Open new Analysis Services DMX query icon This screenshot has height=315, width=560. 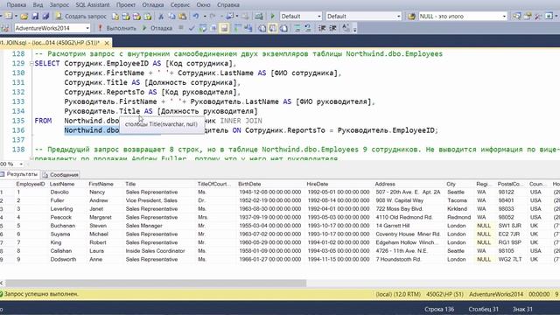tap(136, 16)
